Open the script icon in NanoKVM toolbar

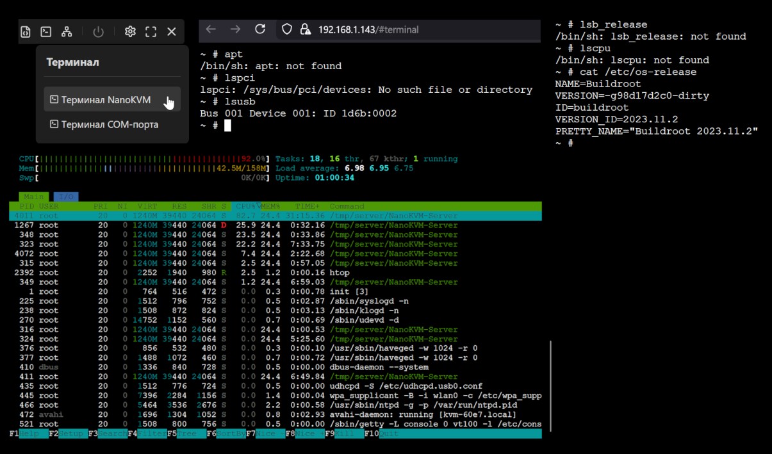26,31
